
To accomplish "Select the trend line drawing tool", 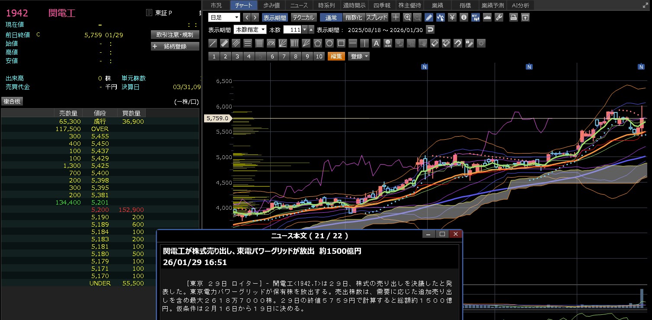I will point(213,43).
